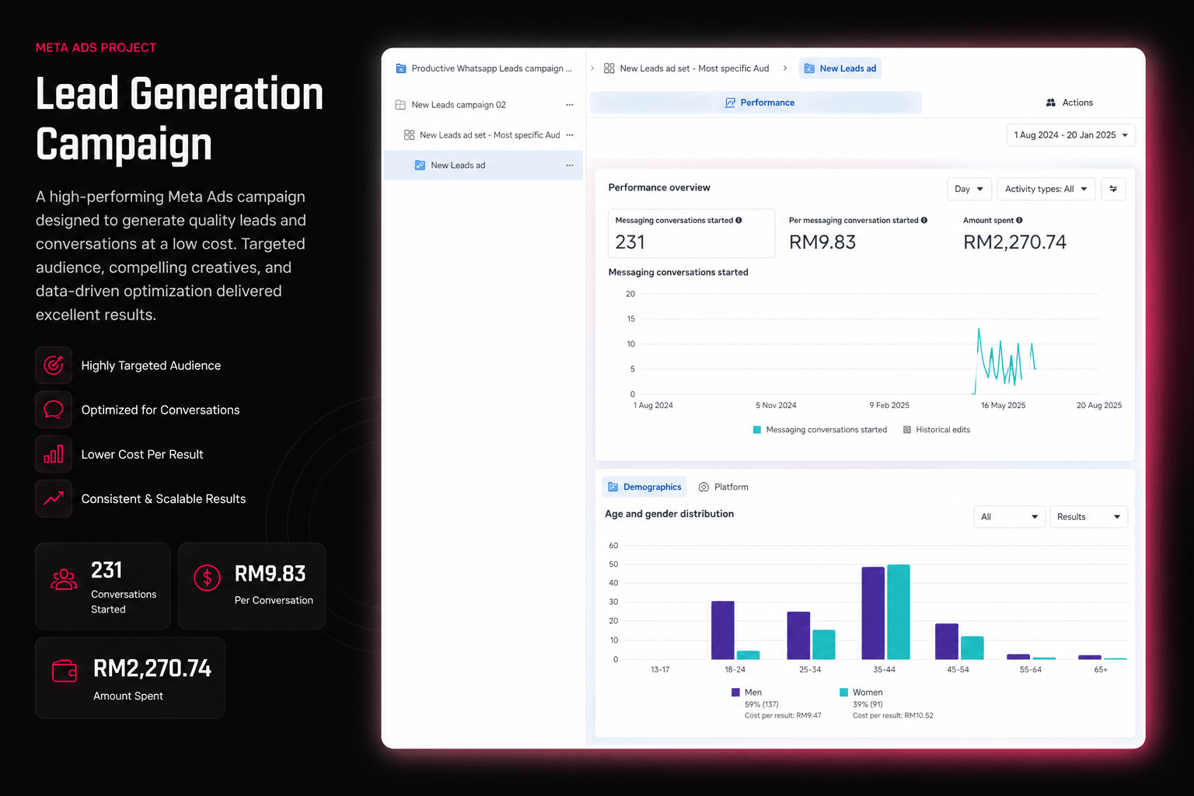The image size is (1194, 796).
Task: Open three-dot menu for New Leads ad
Action: pyautogui.click(x=570, y=166)
